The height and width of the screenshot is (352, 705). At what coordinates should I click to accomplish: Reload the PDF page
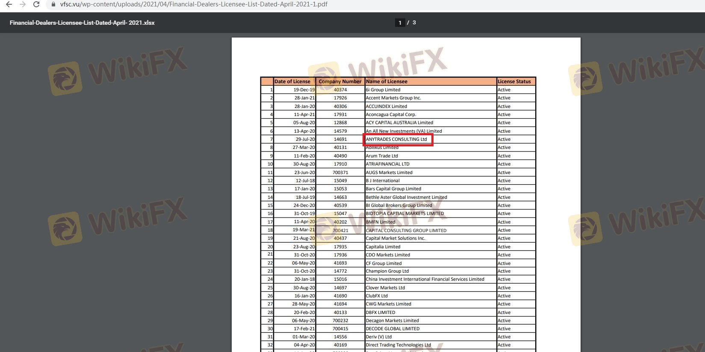click(37, 4)
